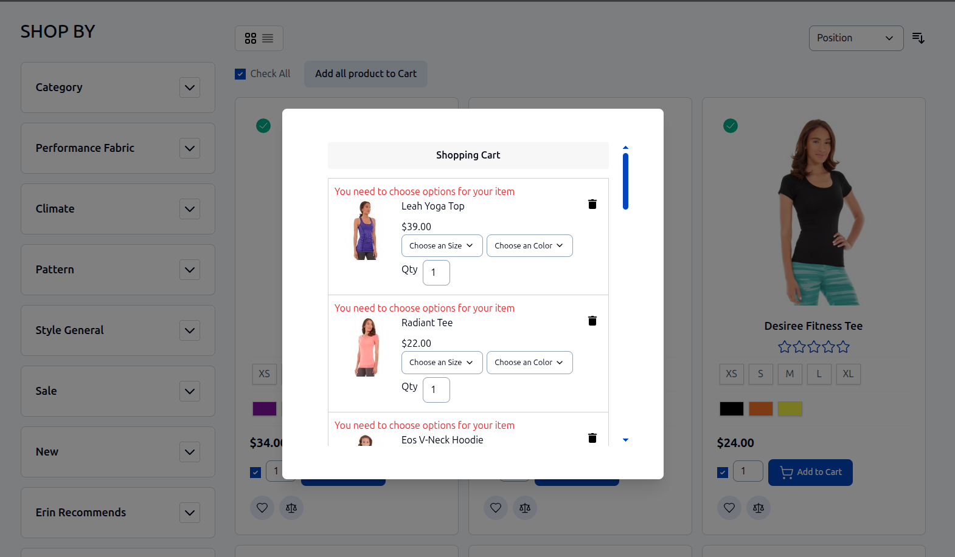Add Desiree Fitness Tee to wishlist
This screenshot has width=955, height=557.
729,508
